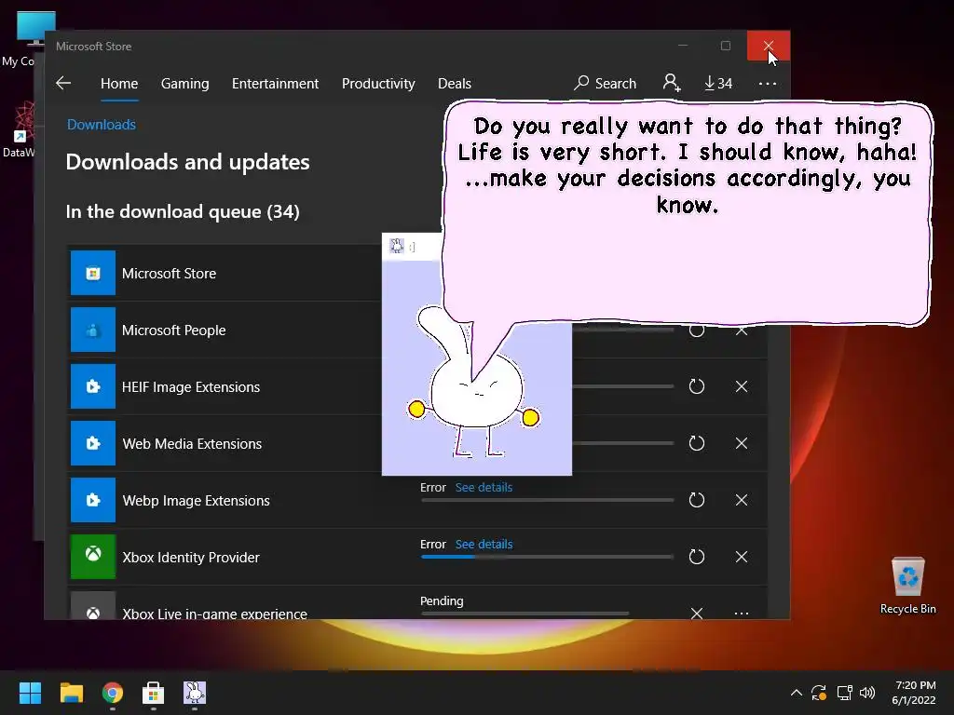Minimize the Microsoft Store window

pos(683,46)
